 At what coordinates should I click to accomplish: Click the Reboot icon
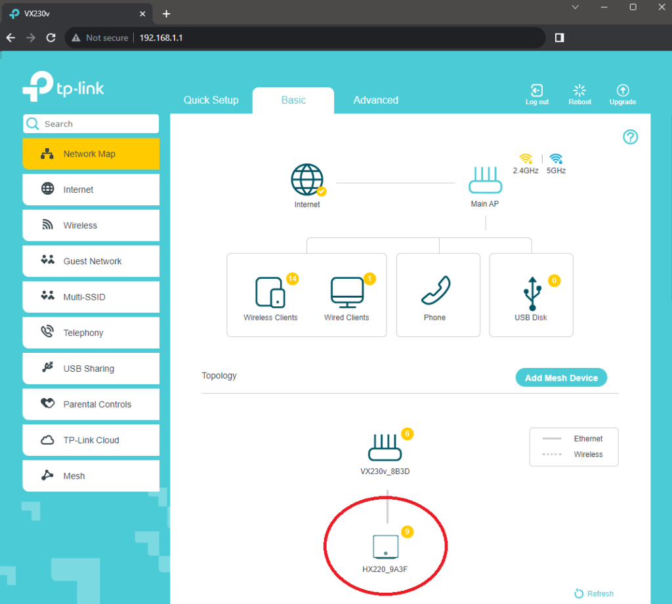pyautogui.click(x=579, y=91)
